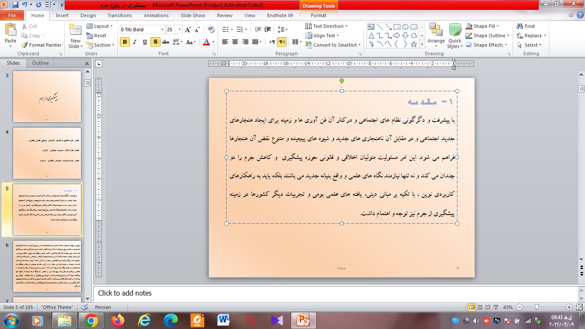
Task: Click the 65% zoom level
Action: (x=508, y=307)
